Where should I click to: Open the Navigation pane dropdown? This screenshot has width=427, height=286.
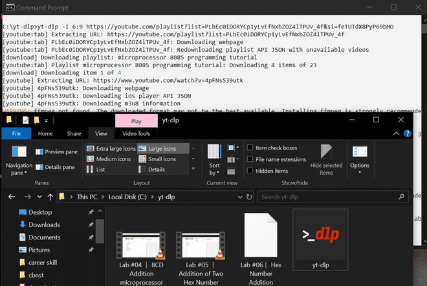pos(19,160)
